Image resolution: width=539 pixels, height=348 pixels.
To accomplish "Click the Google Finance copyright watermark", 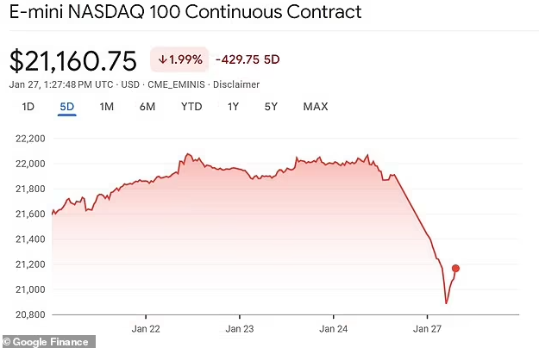I will tap(48, 342).
